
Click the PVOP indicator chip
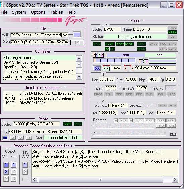coord(120,44)
